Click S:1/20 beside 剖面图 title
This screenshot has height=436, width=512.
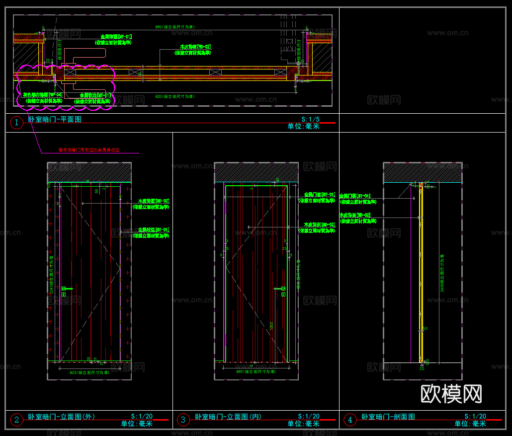[475, 416]
